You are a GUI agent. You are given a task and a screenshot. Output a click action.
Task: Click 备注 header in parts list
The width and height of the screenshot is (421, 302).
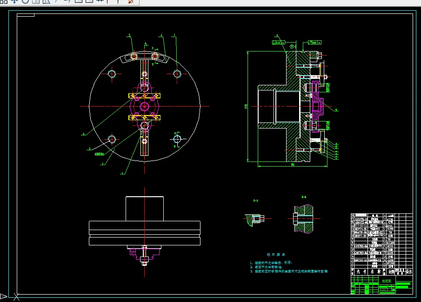click(x=409, y=272)
